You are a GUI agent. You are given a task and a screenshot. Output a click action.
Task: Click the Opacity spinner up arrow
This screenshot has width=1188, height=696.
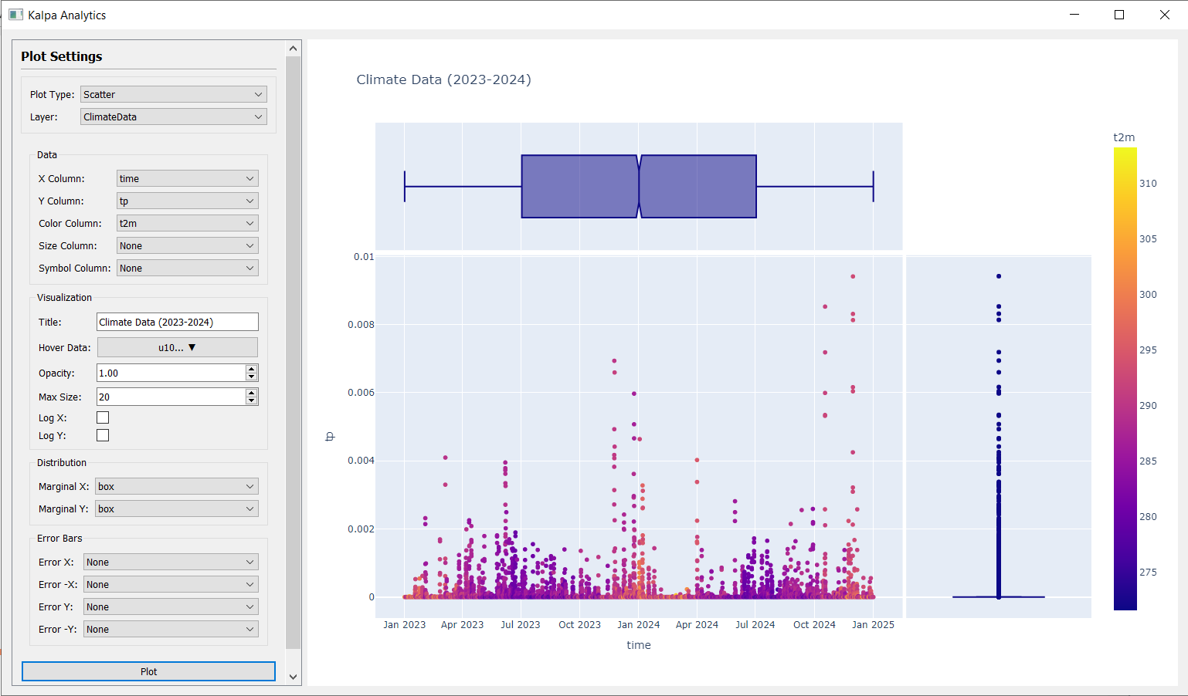click(251, 369)
